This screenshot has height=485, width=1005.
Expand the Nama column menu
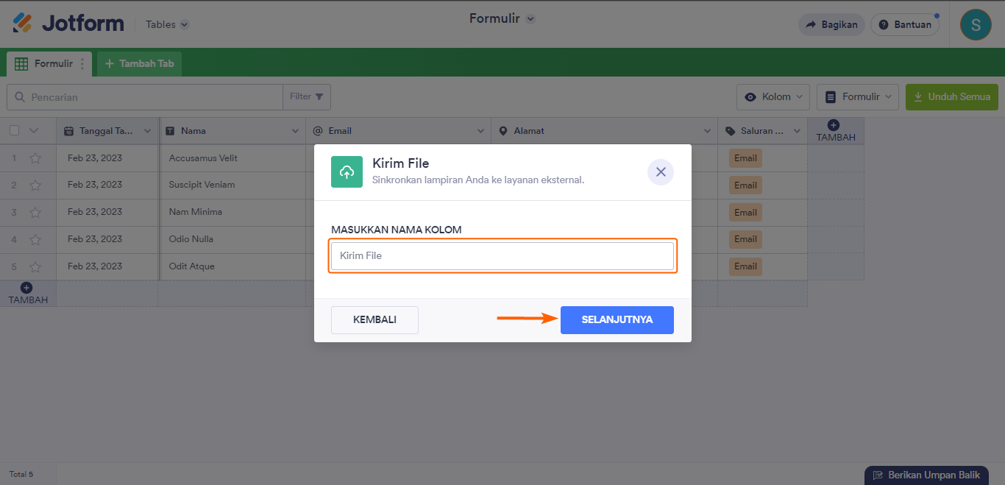(x=295, y=131)
